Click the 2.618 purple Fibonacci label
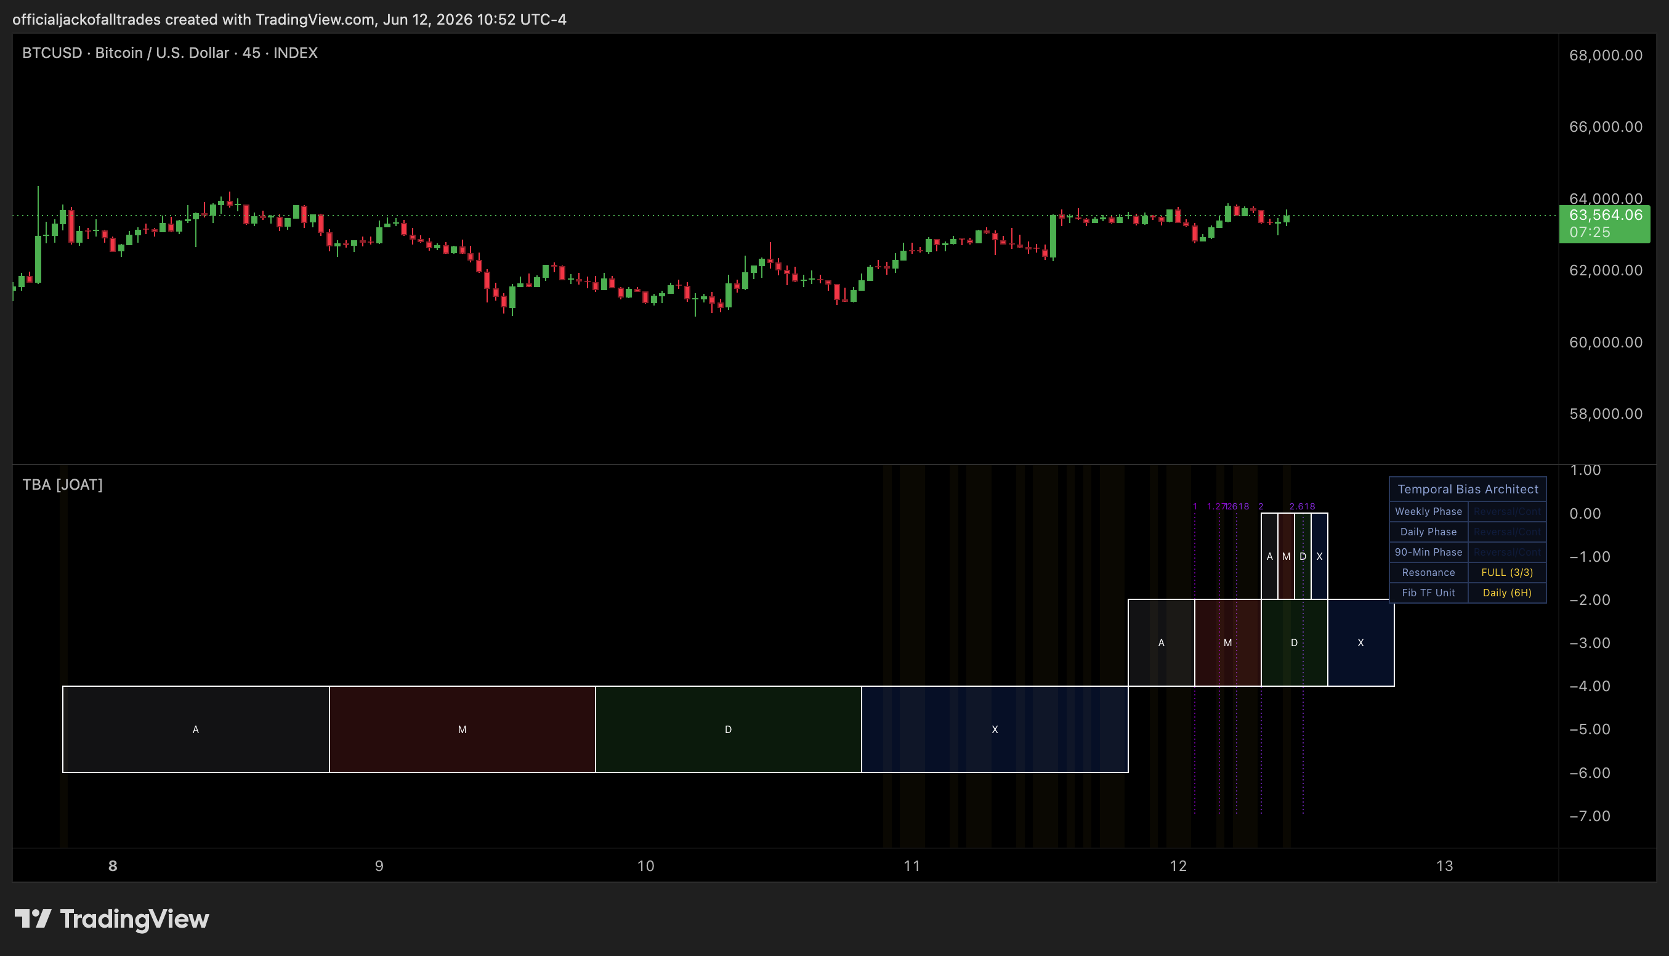The width and height of the screenshot is (1669, 956). (1302, 506)
